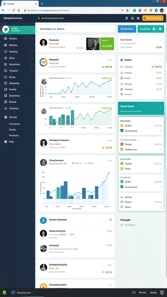Expand the first sidebar menu item chevron
The width and height of the screenshot is (167, 297).
[32, 39]
